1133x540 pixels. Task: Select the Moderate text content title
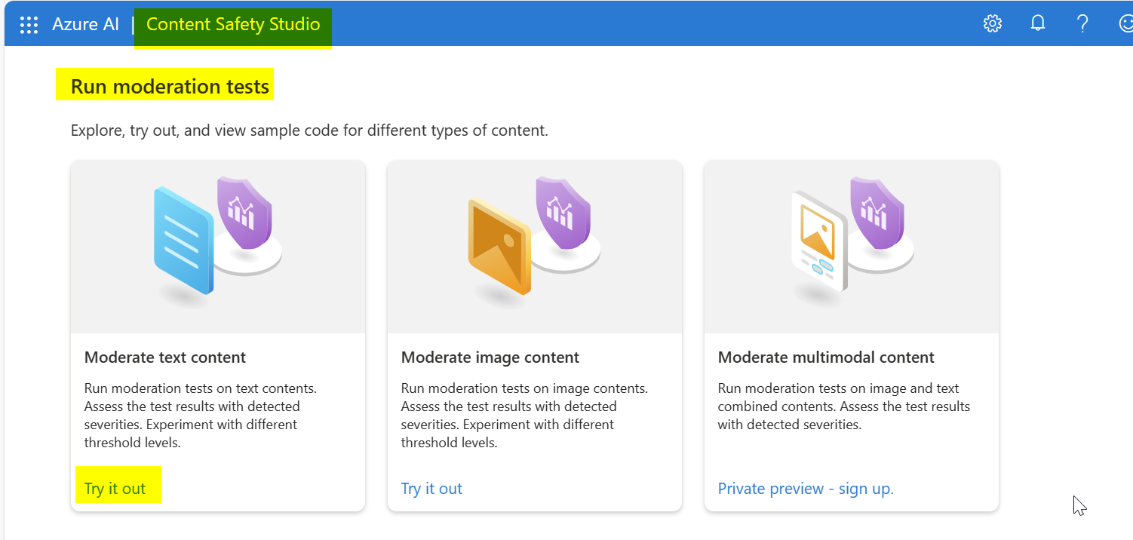[165, 357]
